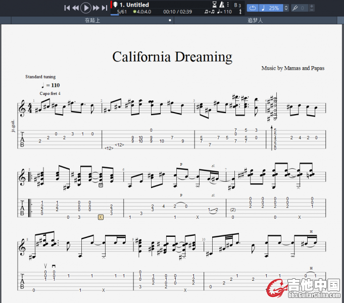Start playback with the play button
This screenshot has width=344, height=303.
[86, 8]
